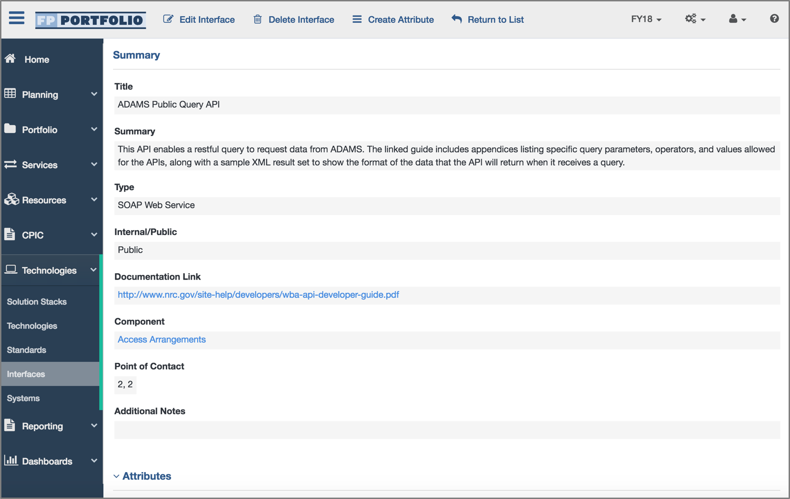
Task: Open the hamburger navigation menu
Action: 17,19
